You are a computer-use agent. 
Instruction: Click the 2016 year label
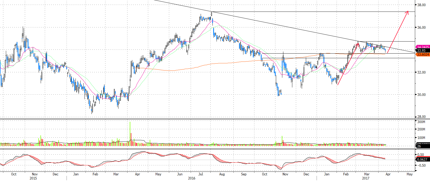[x=192, y=178]
